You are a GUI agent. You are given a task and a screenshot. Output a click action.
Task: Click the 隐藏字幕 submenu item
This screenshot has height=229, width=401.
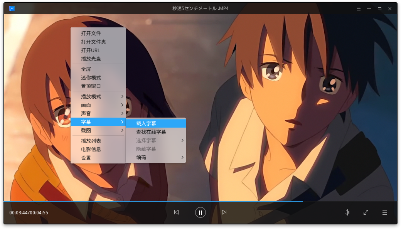pyautogui.click(x=156, y=149)
